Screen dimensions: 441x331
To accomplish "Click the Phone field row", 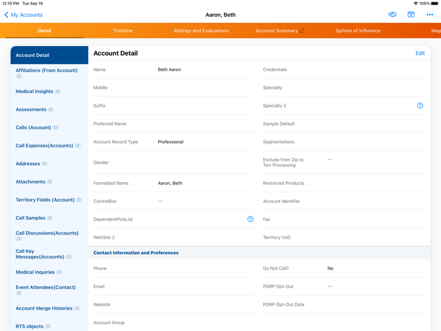I will point(173,269).
